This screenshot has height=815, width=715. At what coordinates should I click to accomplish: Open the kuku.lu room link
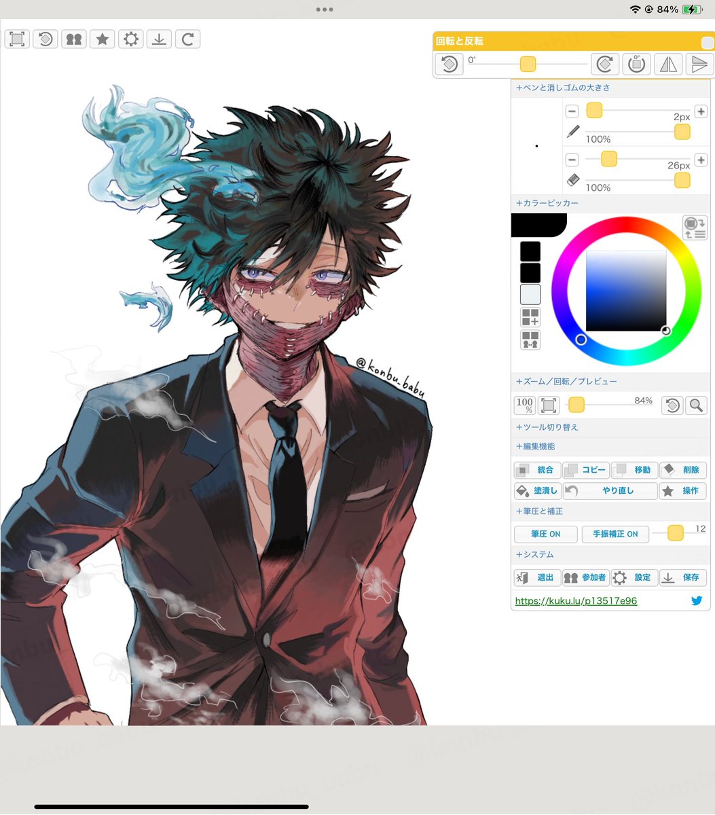pos(576,601)
